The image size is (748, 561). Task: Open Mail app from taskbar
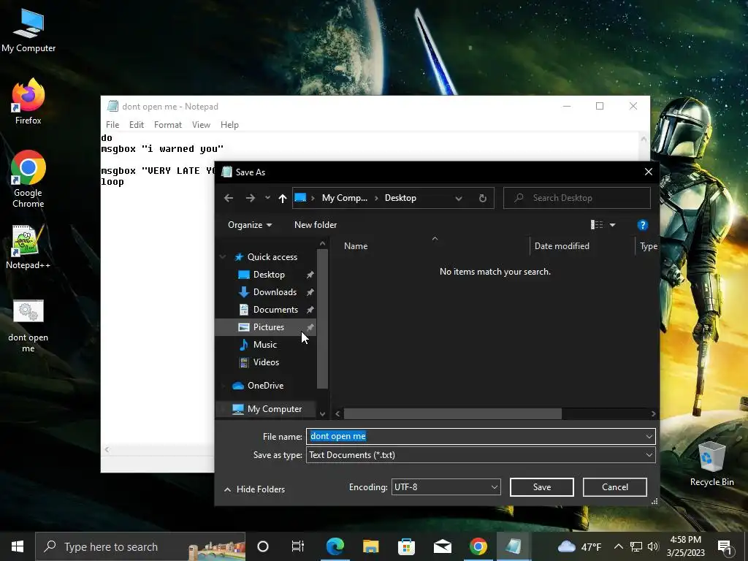click(x=442, y=546)
